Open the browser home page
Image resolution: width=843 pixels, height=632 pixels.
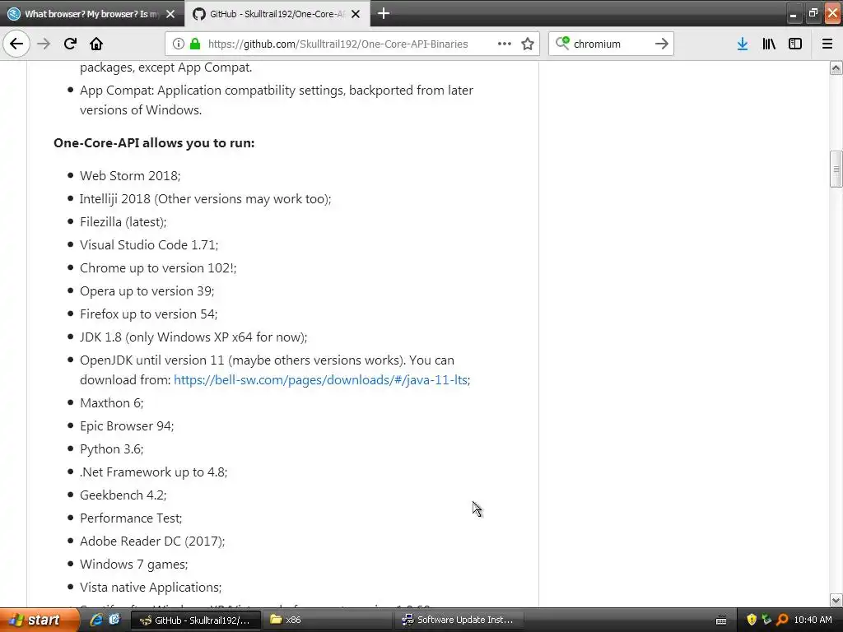pyautogui.click(x=96, y=44)
